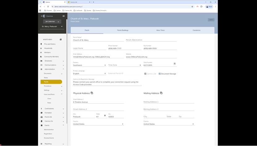This screenshot has height=146, width=257.
Task: Open the Users sidebar link
Action: [x=49, y=99]
